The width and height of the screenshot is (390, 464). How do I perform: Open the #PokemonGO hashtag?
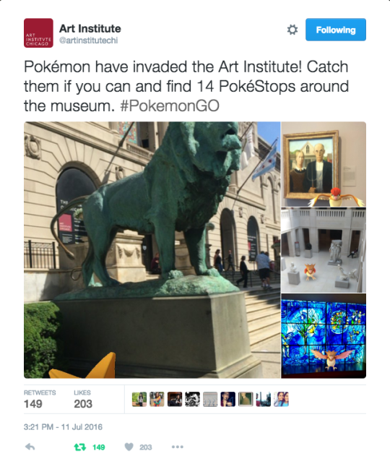click(x=170, y=106)
